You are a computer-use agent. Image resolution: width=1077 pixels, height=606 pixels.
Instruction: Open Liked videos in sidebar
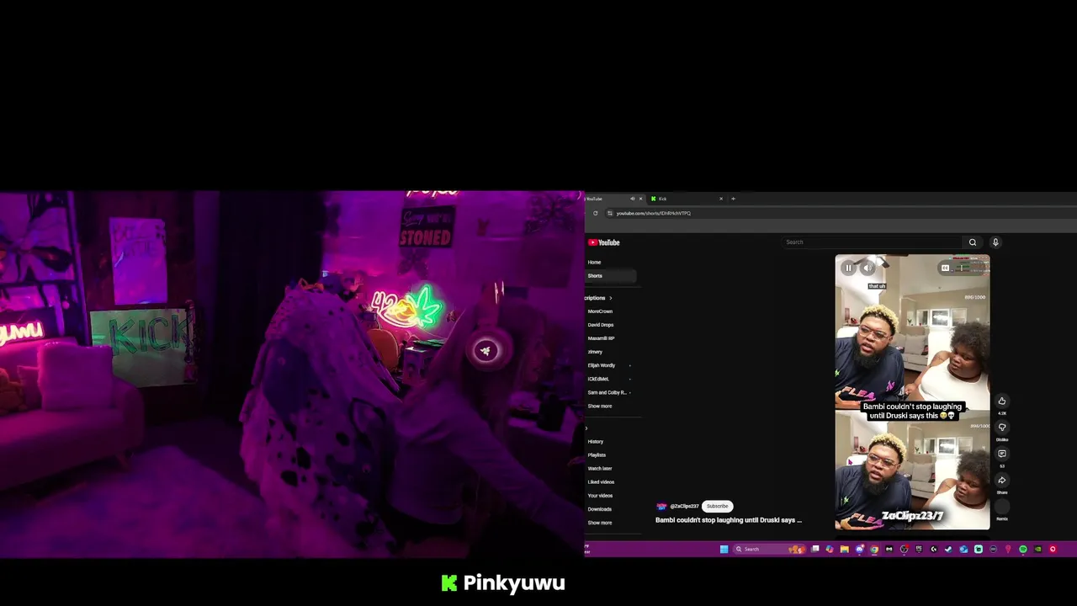click(601, 482)
